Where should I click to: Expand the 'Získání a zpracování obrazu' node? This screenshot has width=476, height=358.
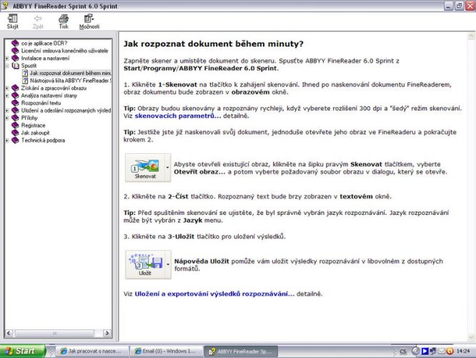click(x=7, y=88)
